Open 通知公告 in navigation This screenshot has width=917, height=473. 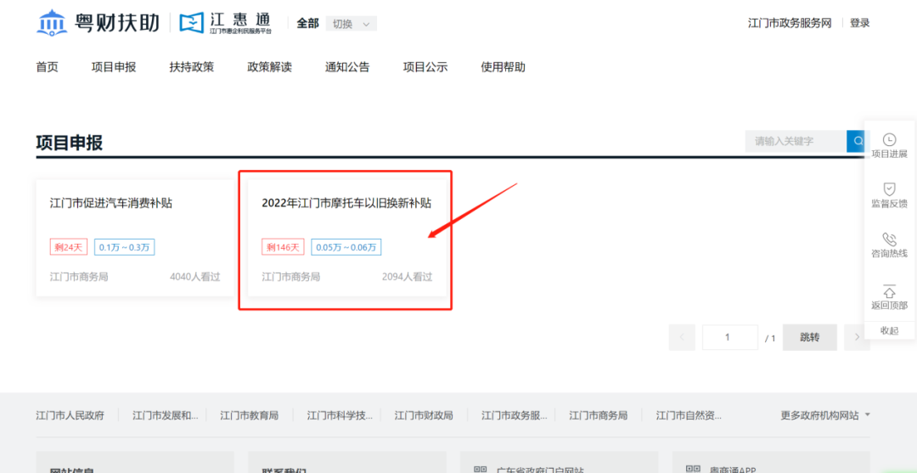347,67
